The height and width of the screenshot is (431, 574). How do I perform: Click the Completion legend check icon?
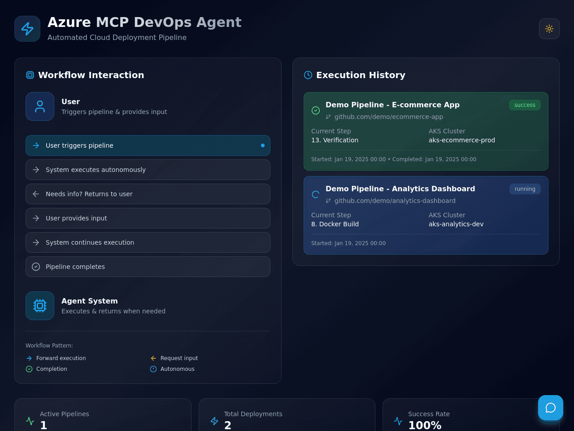click(x=29, y=369)
